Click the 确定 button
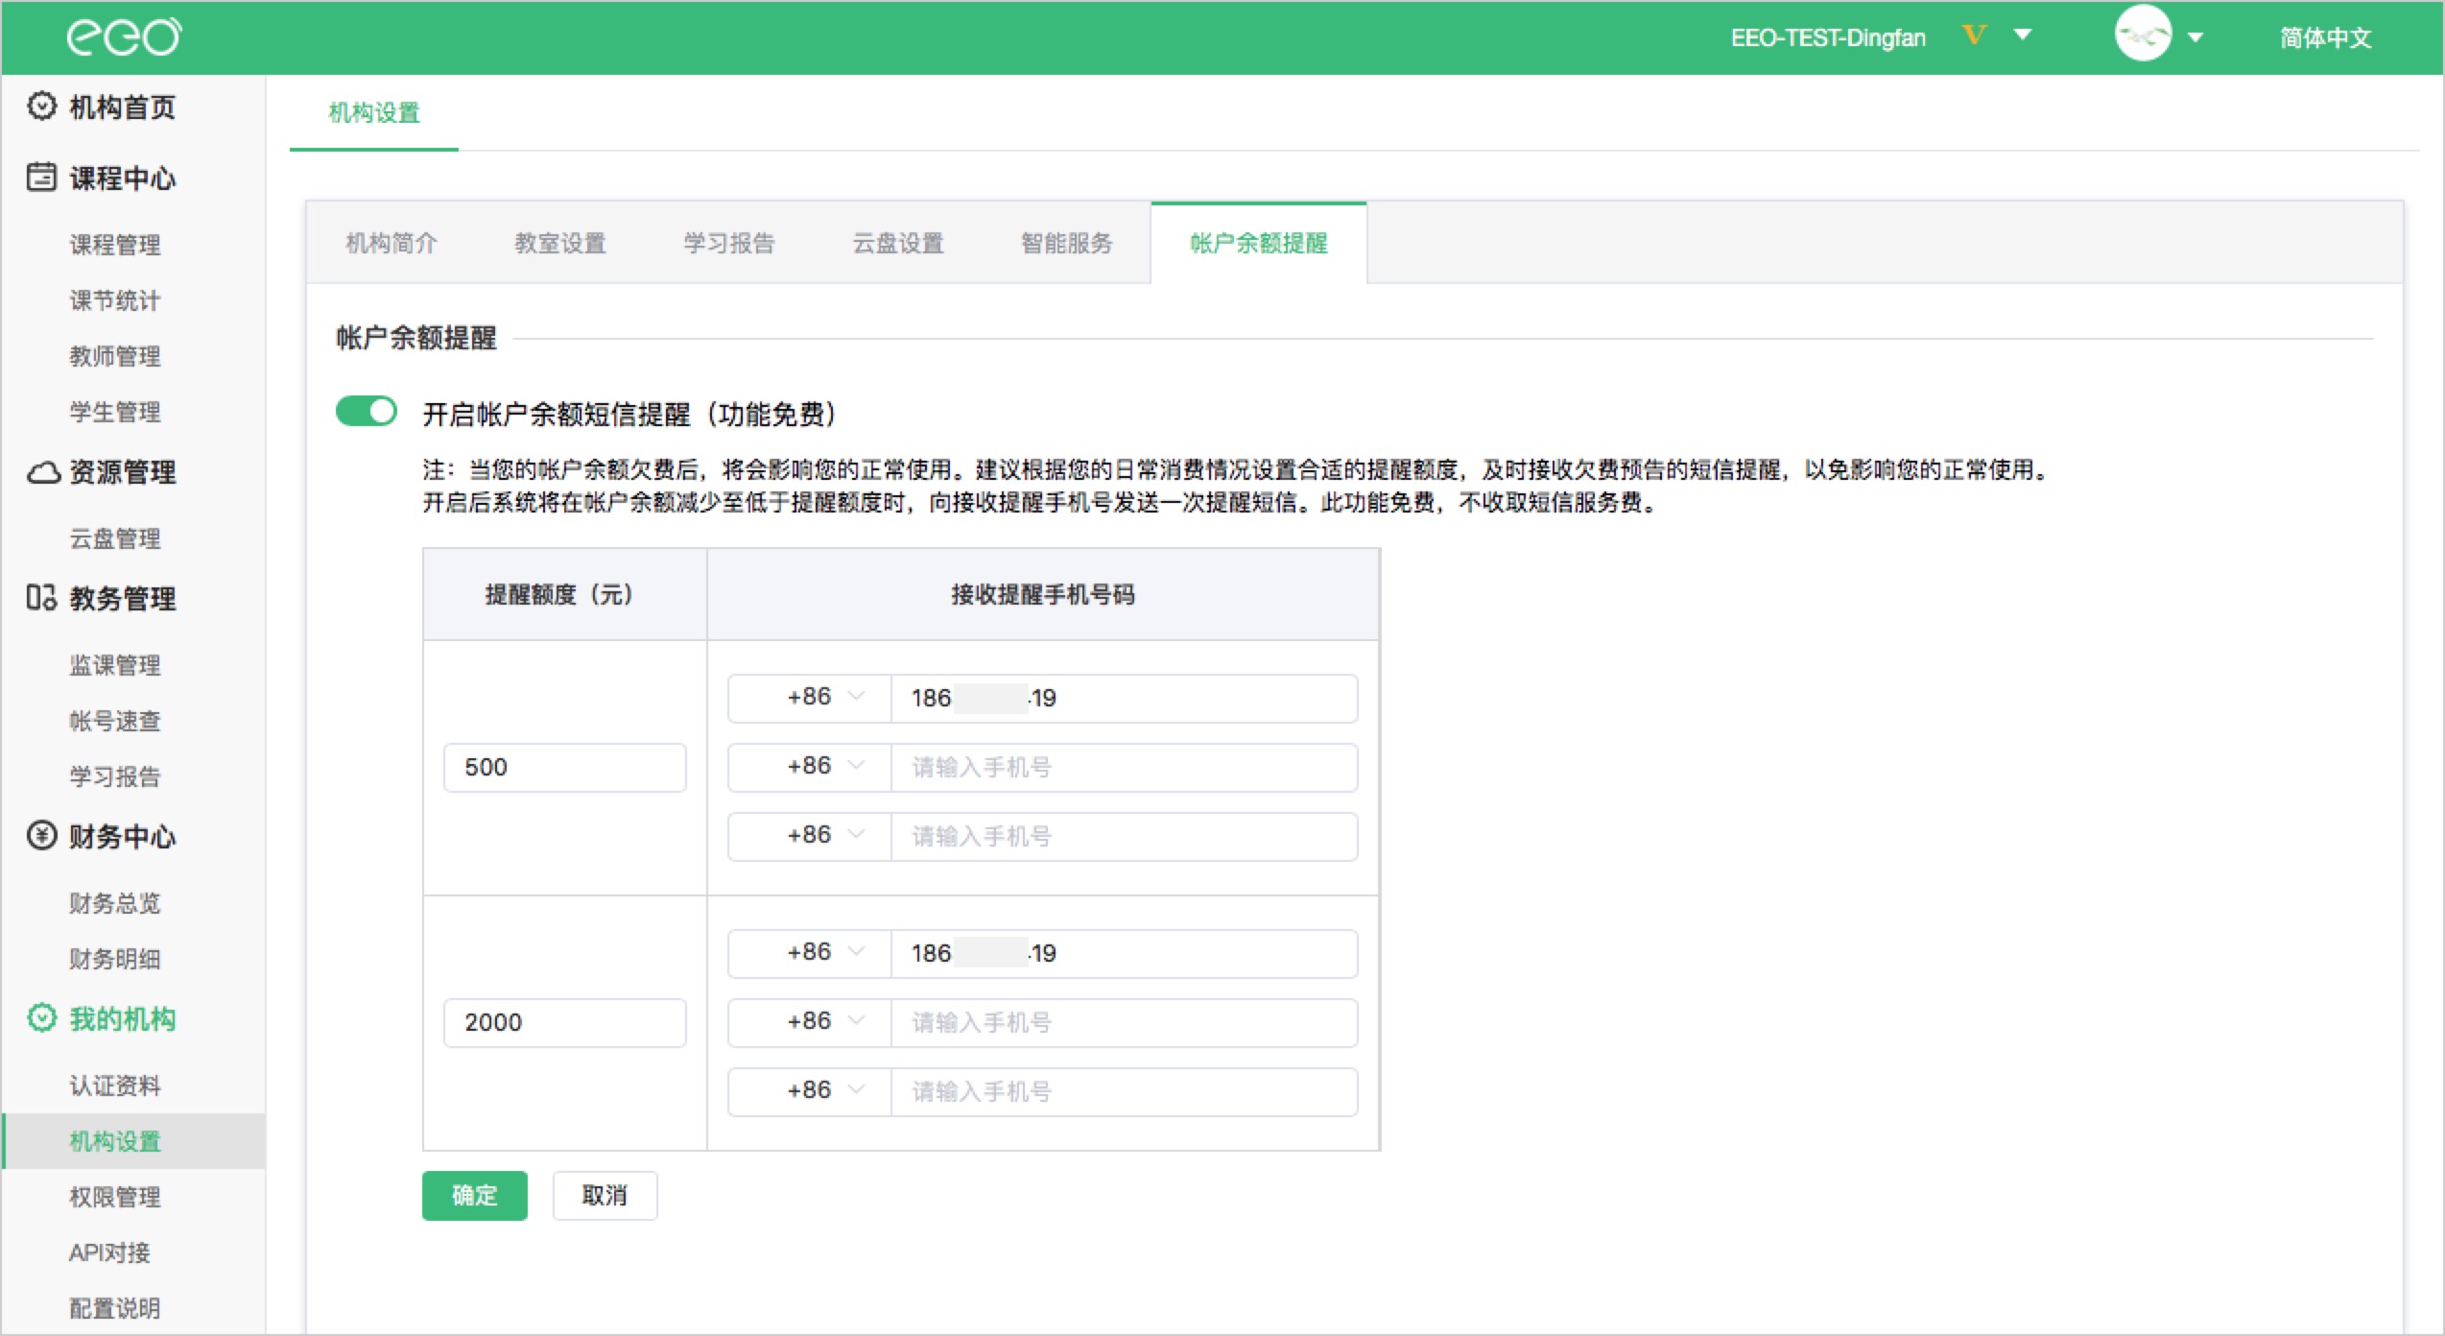This screenshot has height=1336, width=2445. [x=475, y=1195]
